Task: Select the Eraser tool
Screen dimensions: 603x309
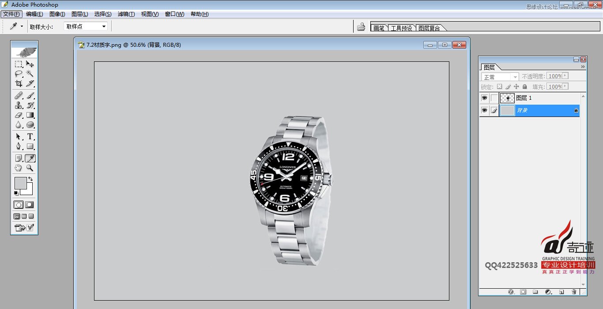Action: [x=19, y=115]
